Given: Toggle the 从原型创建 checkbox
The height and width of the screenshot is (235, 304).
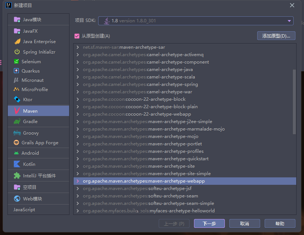Looking at the screenshot, I should click(77, 36).
